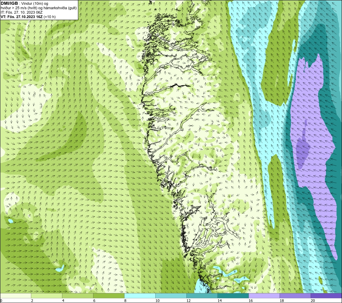Click the 'hviður > 25 m/s' legend line
The height and width of the screenshot is (303, 342).
[x=39, y=8]
